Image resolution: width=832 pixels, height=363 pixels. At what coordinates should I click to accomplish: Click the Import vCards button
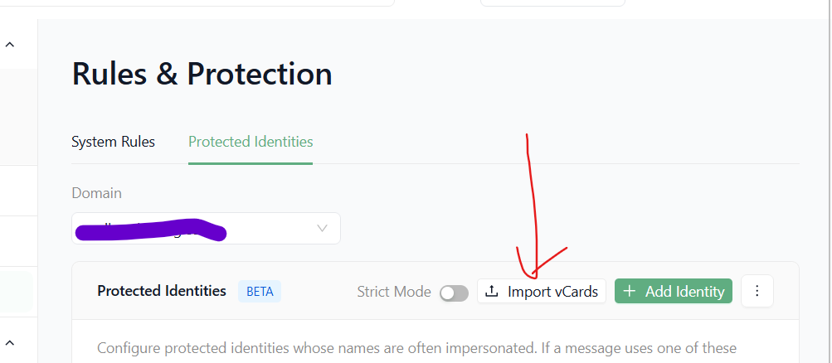[x=542, y=291]
